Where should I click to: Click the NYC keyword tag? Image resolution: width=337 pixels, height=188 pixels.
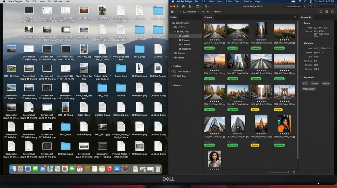pos(305,83)
